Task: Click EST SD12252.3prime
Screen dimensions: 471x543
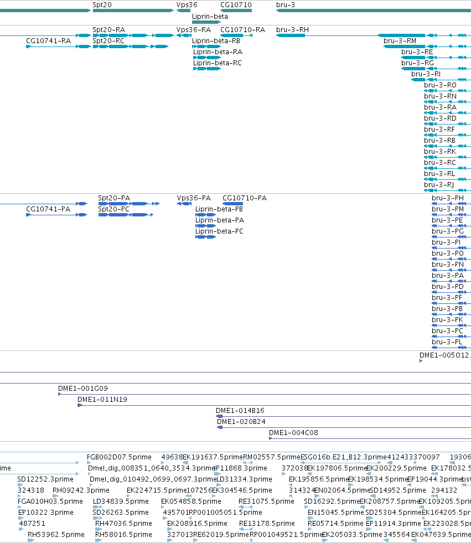Action: (20, 485)
